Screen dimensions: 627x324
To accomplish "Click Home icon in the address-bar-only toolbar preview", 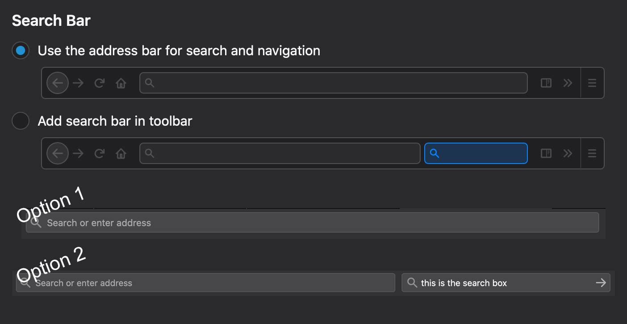I will click(x=121, y=83).
